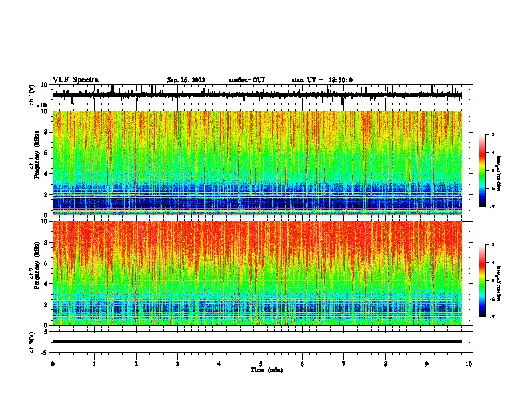
Task: Click the date 'Sep. 26, 2023'
Action: [186, 80]
